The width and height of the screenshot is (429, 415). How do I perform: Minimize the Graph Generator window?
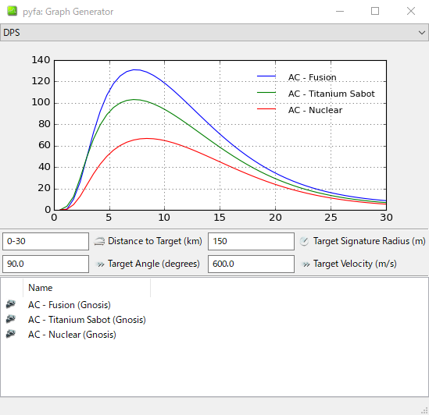click(x=340, y=11)
